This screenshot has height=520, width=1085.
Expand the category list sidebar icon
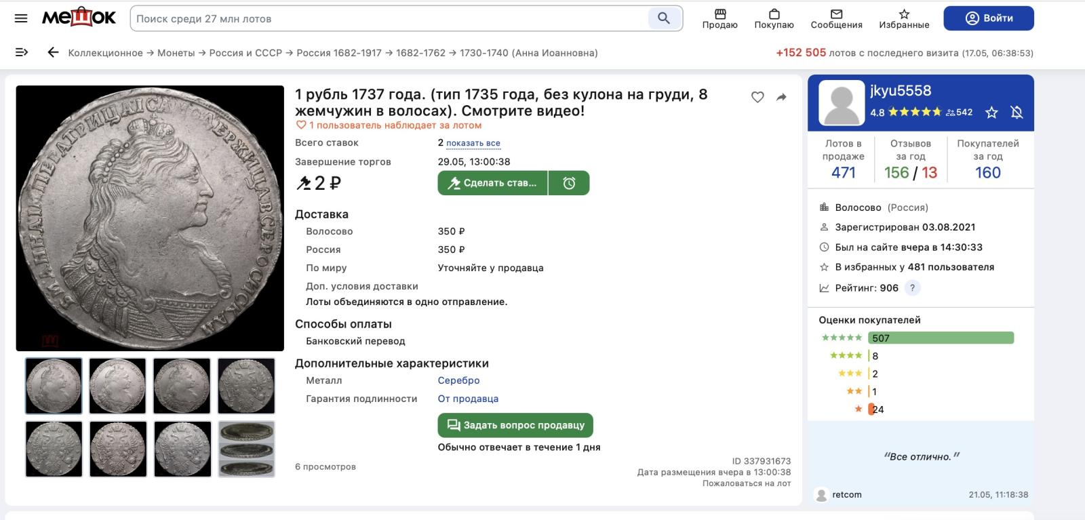(x=21, y=53)
